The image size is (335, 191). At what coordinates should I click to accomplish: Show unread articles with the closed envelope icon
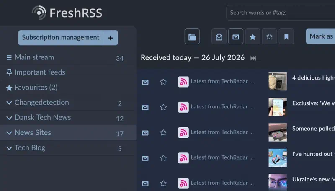(x=236, y=36)
